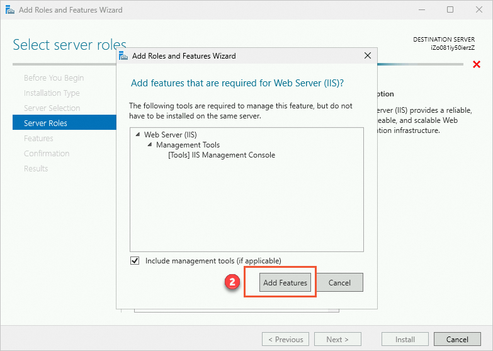
Task: Click the red X error icon
Action: 477,64
